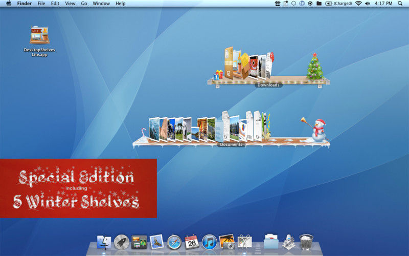Select the light blue folder on Documents shelf
The height and width of the screenshot is (256, 409).
click(x=219, y=130)
